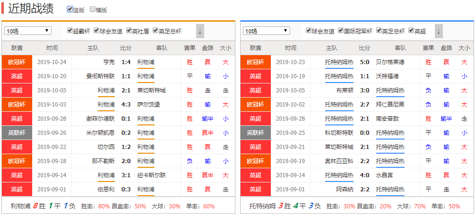
Task: Click 贝尔格莱德 team name
Action: 390,62
